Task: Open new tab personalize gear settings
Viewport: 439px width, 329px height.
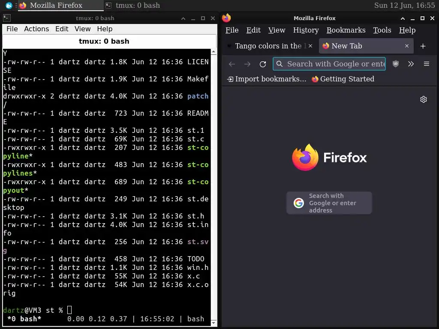Action: click(423, 99)
